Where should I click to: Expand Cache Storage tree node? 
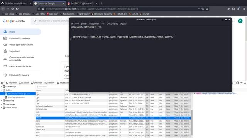(2, 87)
